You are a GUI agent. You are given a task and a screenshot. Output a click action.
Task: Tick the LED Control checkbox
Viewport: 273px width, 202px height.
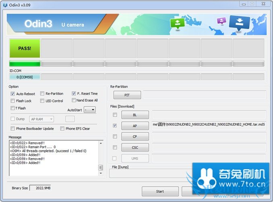point(42,101)
